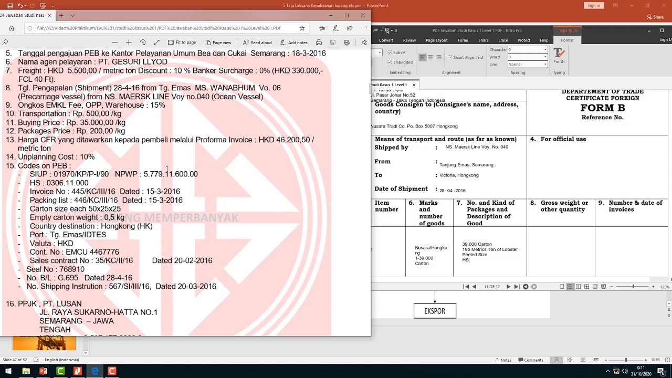The image size is (672, 378).
Task: Select Nitro facing pages view icon
Action: [579, 287]
